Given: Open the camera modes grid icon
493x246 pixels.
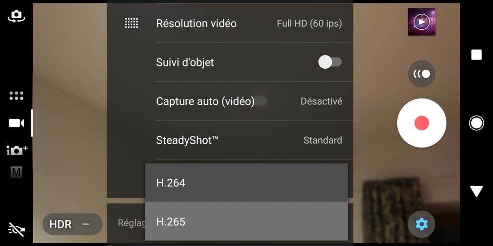Looking at the screenshot, I should [x=16, y=96].
